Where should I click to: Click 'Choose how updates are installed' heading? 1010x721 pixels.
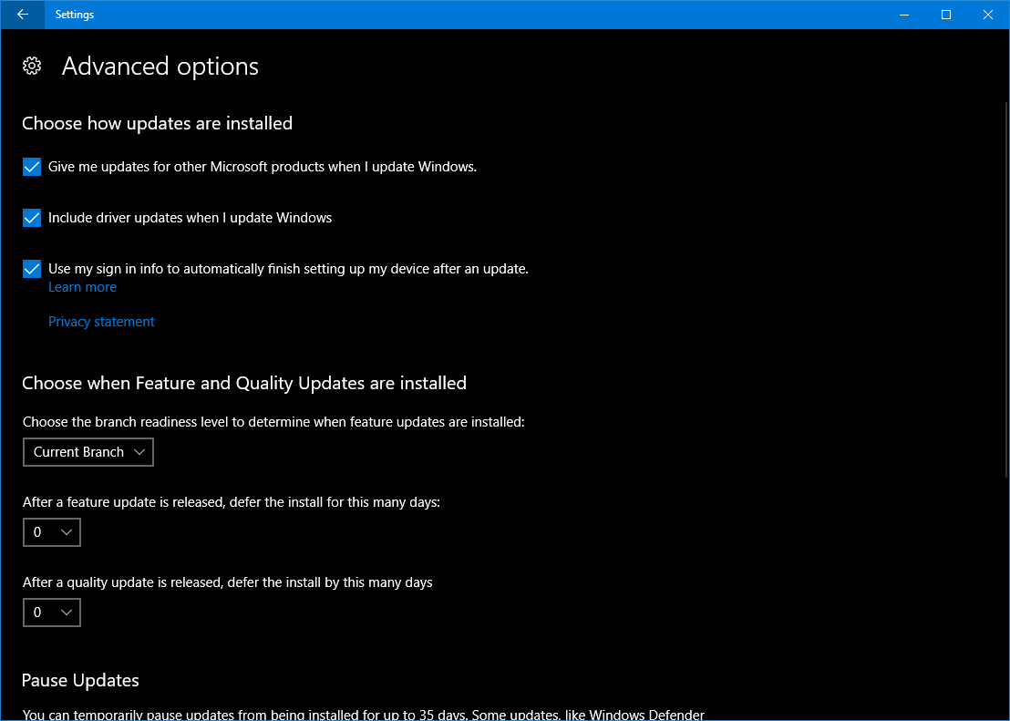157,123
